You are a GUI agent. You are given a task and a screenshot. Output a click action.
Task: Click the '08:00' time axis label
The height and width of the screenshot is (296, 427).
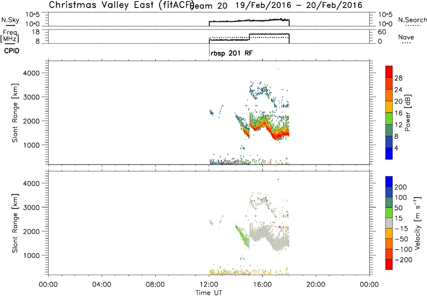point(155,285)
